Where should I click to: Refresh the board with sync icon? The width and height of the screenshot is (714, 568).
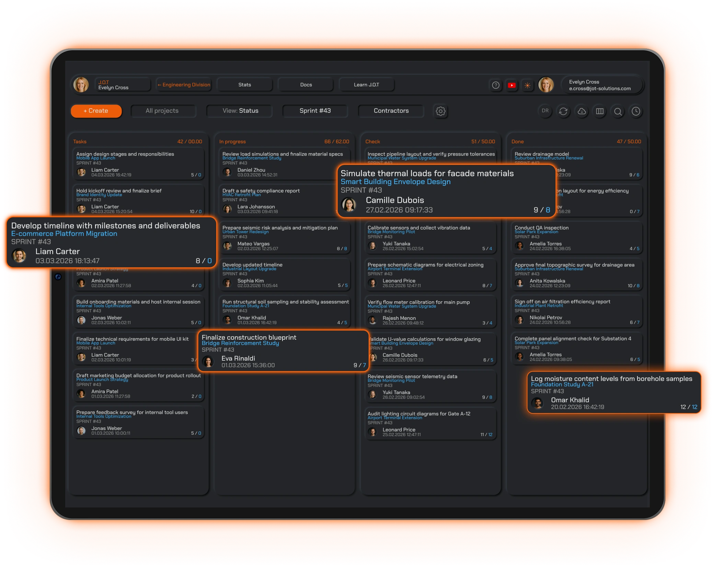coord(563,111)
